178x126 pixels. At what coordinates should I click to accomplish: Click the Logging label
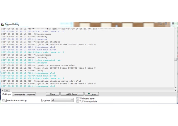coord(46,100)
